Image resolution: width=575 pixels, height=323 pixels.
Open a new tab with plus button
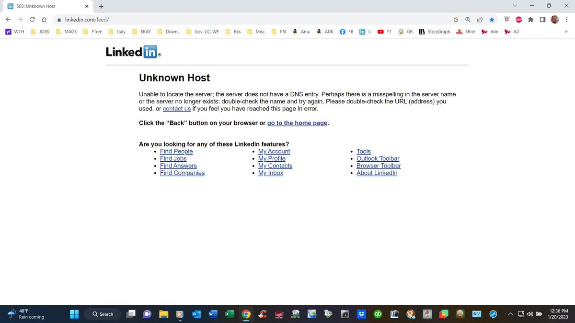(x=101, y=6)
